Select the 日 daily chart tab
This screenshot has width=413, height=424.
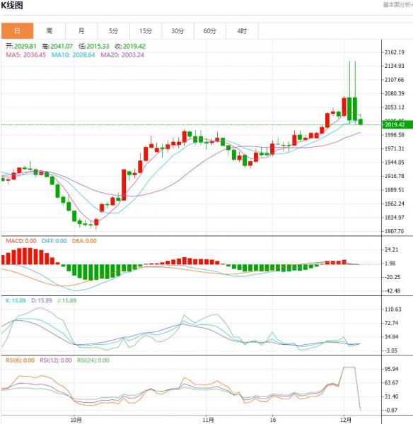pyautogui.click(x=17, y=31)
